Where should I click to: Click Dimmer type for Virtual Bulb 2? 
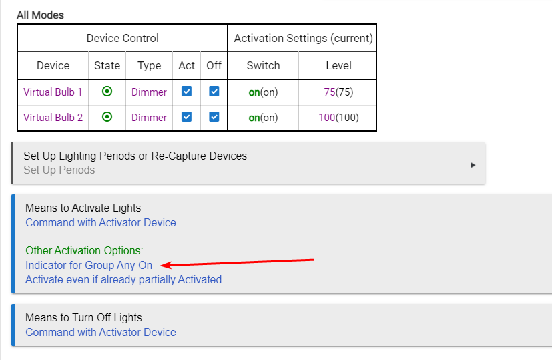(x=149, y=118)
